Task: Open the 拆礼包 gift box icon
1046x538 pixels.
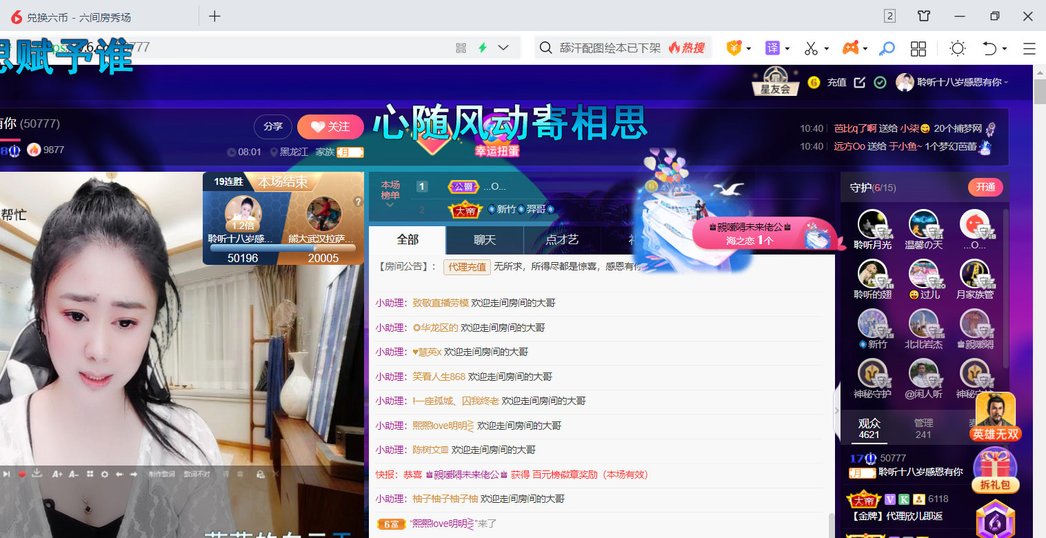Action: (x=995, y=470)
